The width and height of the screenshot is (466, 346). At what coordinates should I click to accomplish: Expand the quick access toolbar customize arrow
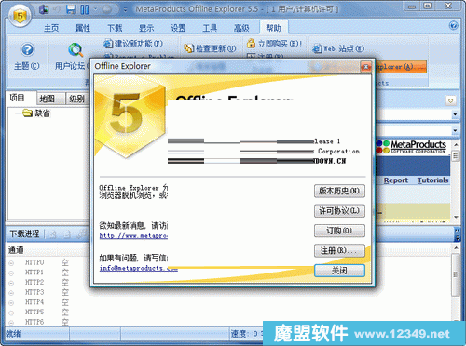pyautogui.click(x=125, y=9)
